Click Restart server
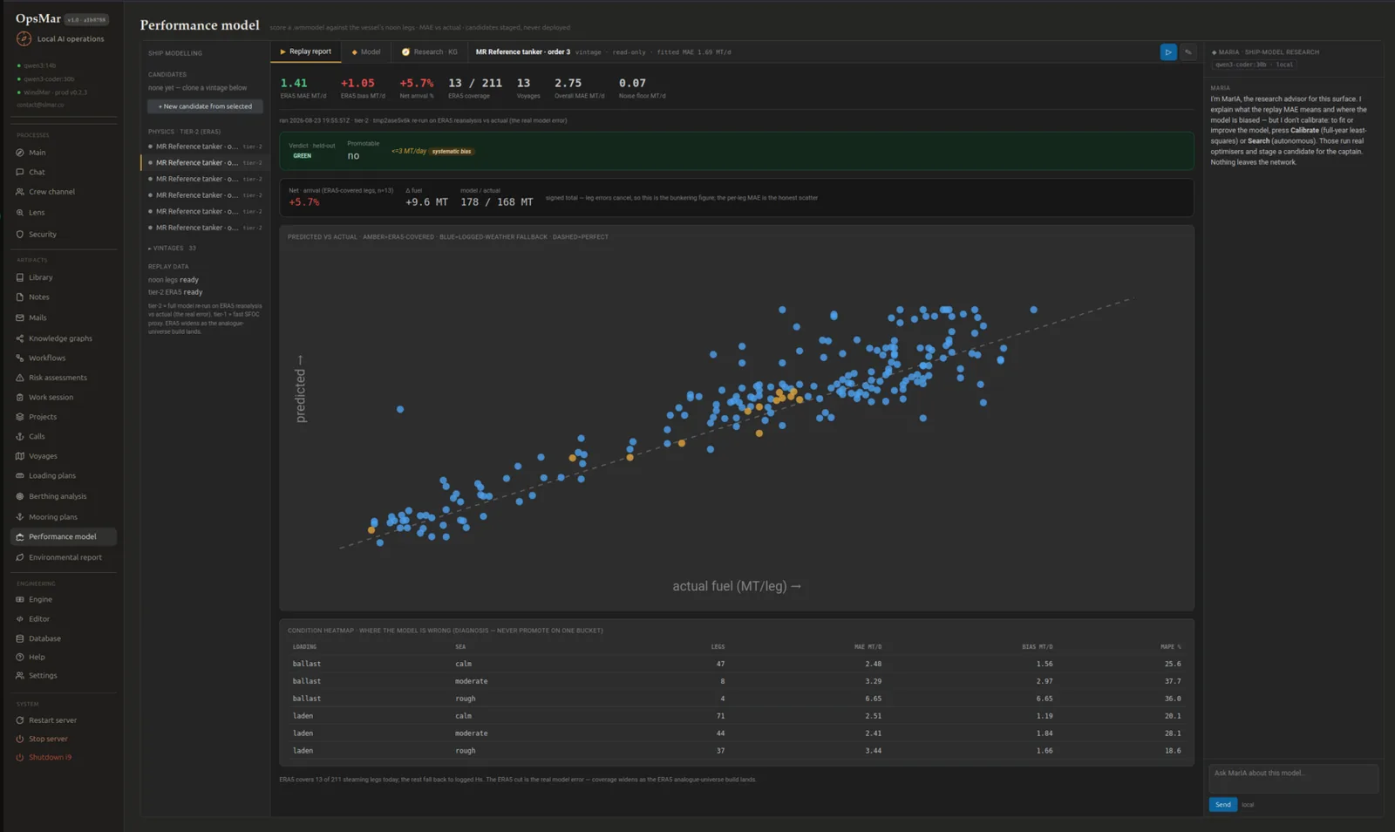This screenshot has height=832, width=1395. tap(52, 720)
